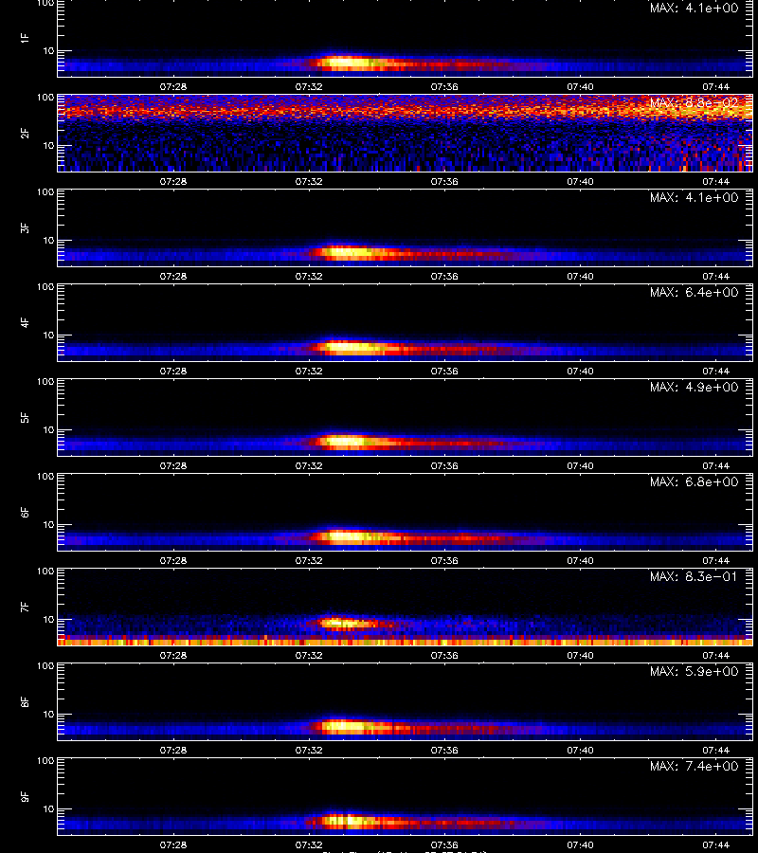Click the 100 y-axis label of panel 2F
758x853 pixels.
tap(45, 98)
